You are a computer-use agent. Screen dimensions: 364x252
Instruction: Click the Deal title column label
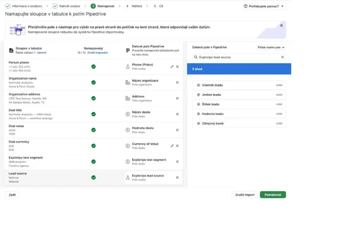[x=15, y=110]
